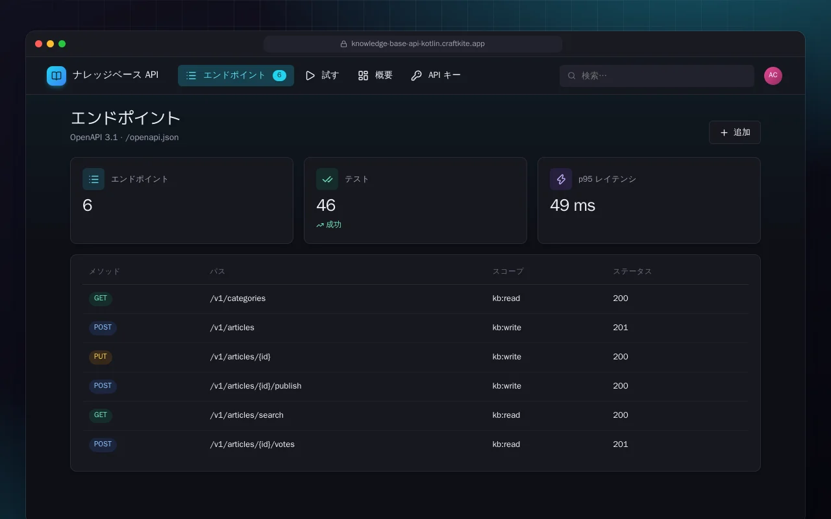The width and height of the screenshot is (831, 519).
Task: Click the OpenAPI 3.1 · /openapi.json subtitle
Action: [x=125, y=138]
